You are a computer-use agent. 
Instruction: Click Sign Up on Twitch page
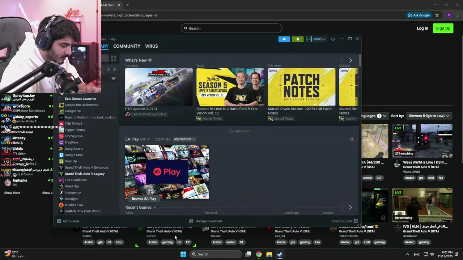[x=443, y=28]
